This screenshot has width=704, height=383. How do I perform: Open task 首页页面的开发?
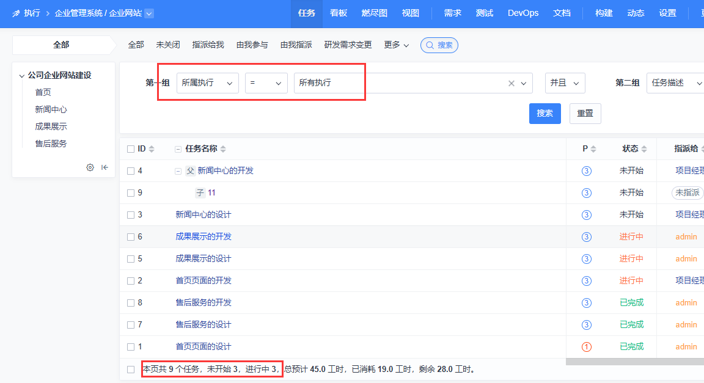[204, 280]
